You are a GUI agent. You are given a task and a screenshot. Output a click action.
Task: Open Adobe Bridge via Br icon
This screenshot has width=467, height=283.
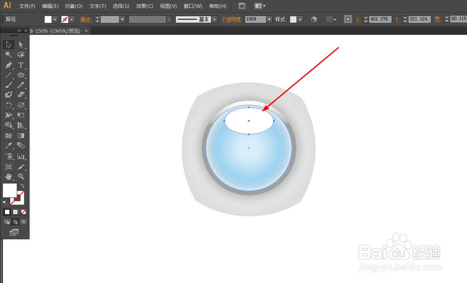[x=242, y=6]
